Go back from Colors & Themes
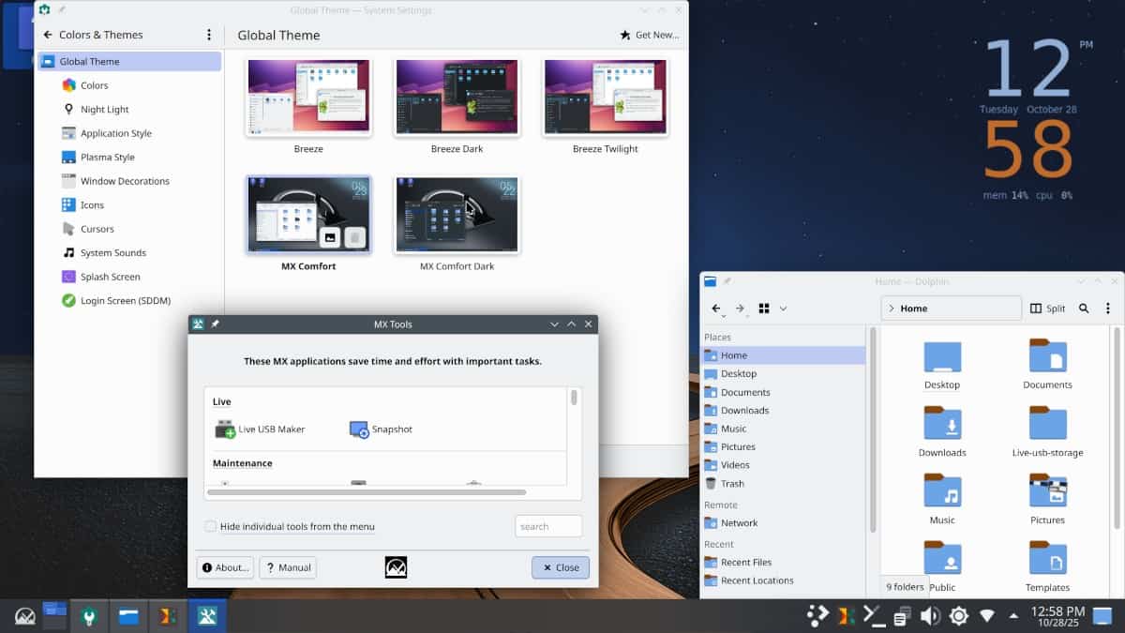 pos(48,35)
